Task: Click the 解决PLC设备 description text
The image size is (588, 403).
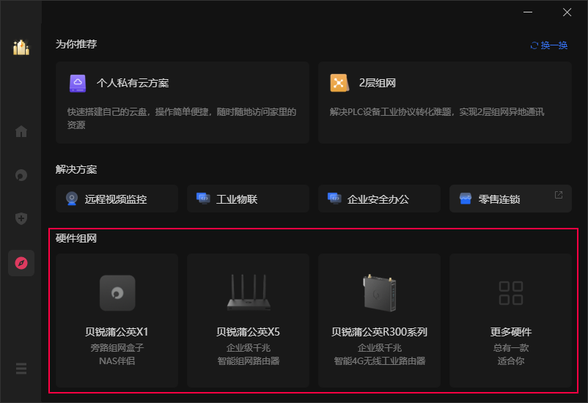Action: click(436, 111)
